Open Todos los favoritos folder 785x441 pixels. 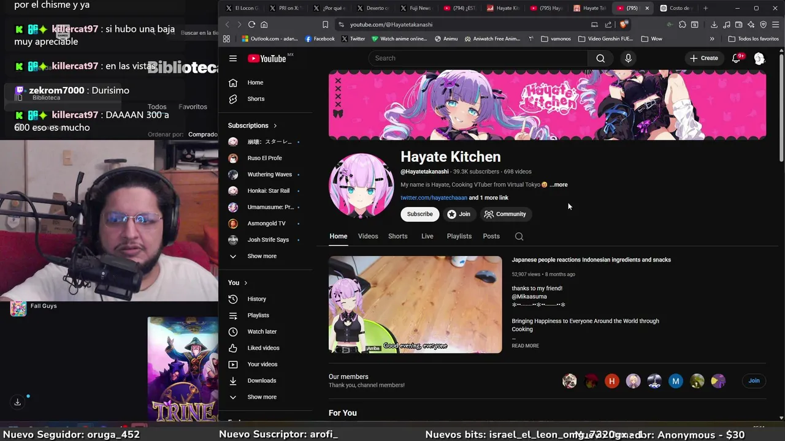coord(753,39)
